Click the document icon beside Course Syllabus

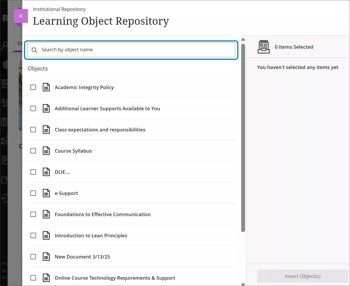click(x=46, y=151)
